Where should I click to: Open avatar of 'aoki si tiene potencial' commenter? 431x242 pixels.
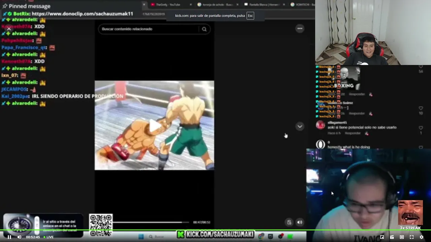click(x=321, y=125)
